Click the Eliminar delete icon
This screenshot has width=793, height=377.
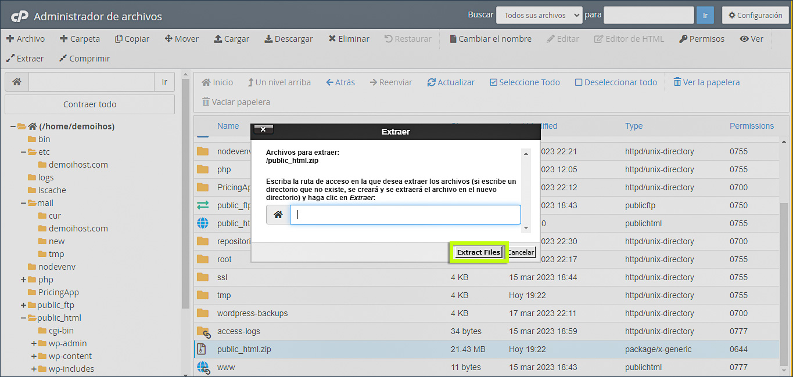[332, 39]
